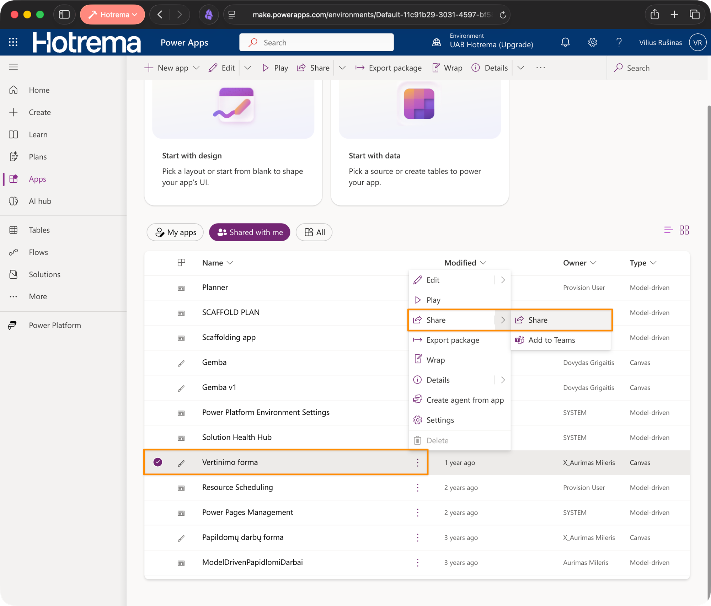Click the browser share icon

655,15
